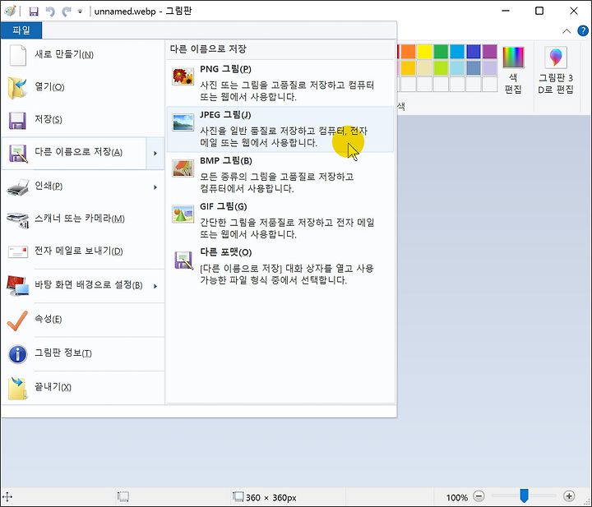Click the floppy icon for 다른 포맷
Viewport: 592px width, 507px height.
(184, 260)
